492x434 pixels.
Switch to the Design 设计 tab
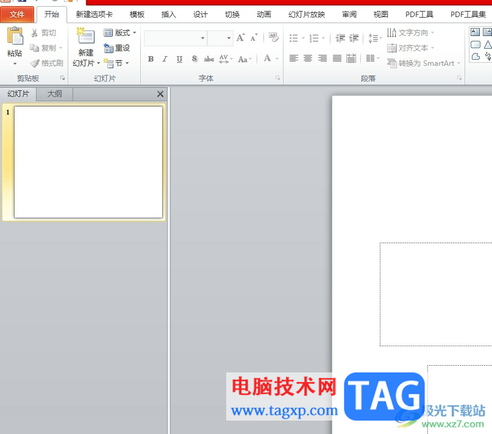click(200, 15)
